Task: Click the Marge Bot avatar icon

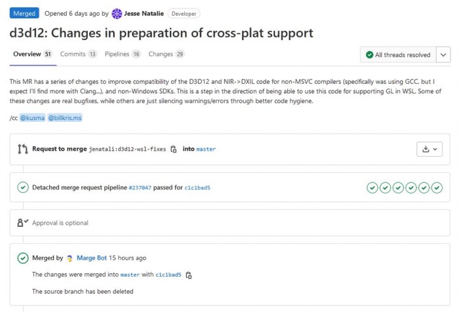Action: 70,258
